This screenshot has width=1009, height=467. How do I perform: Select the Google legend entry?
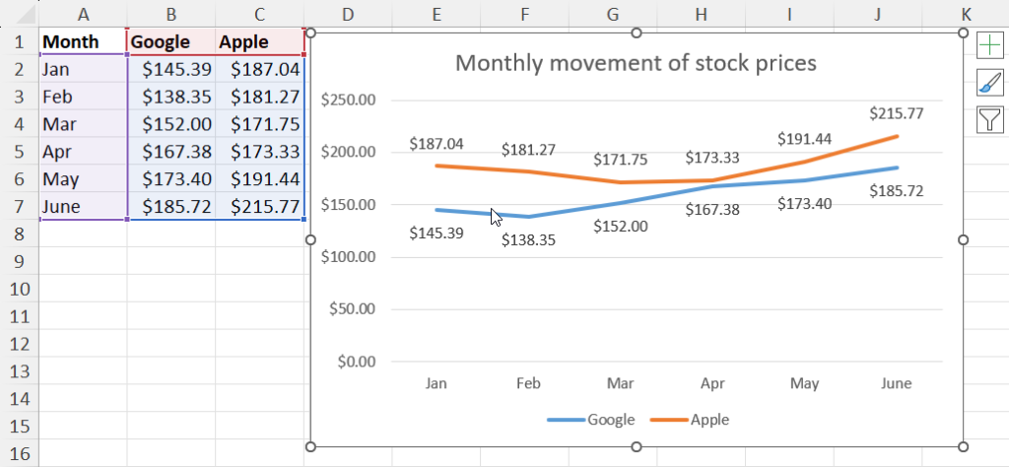[x=591, y=420]
